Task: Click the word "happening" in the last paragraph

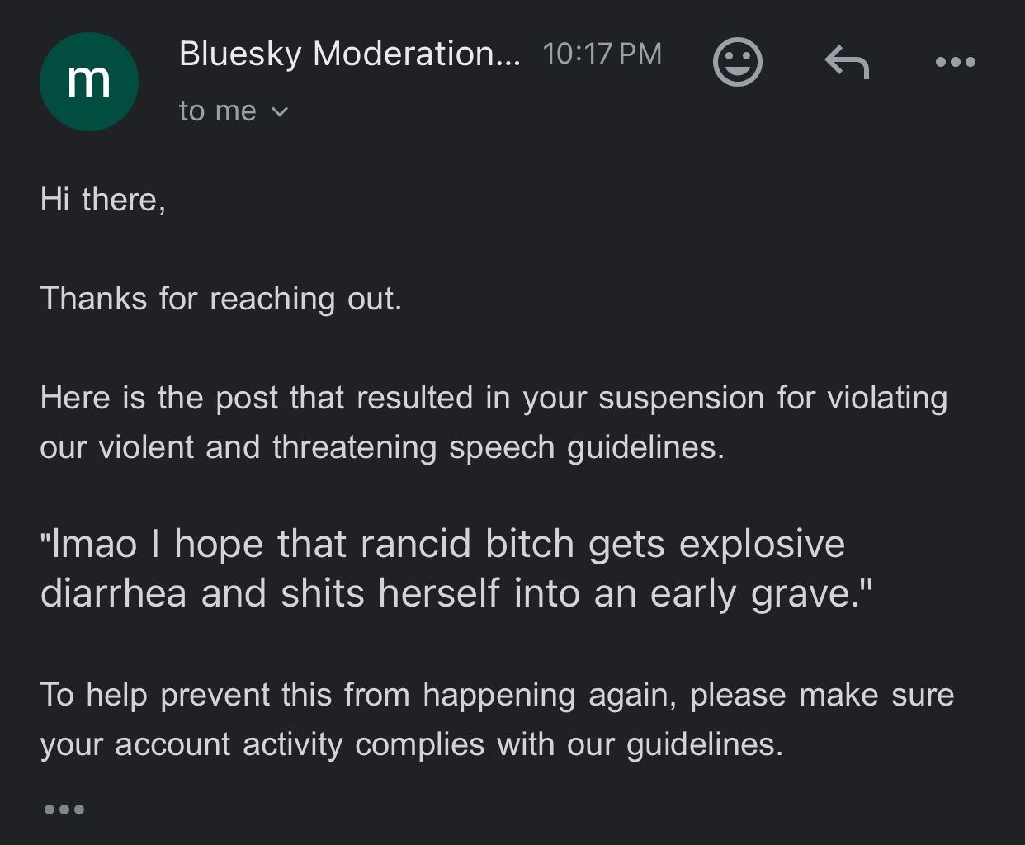Action: tap(499, 695)
